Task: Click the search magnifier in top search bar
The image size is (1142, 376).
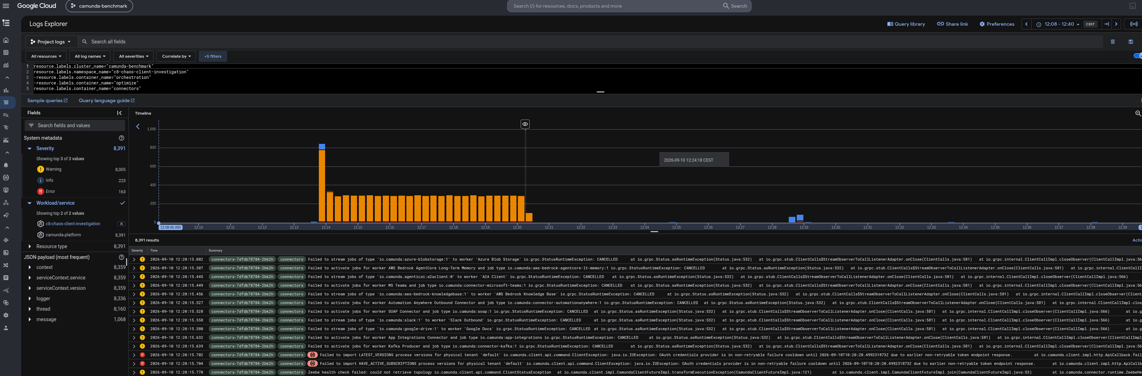Action: pos(726,6)
